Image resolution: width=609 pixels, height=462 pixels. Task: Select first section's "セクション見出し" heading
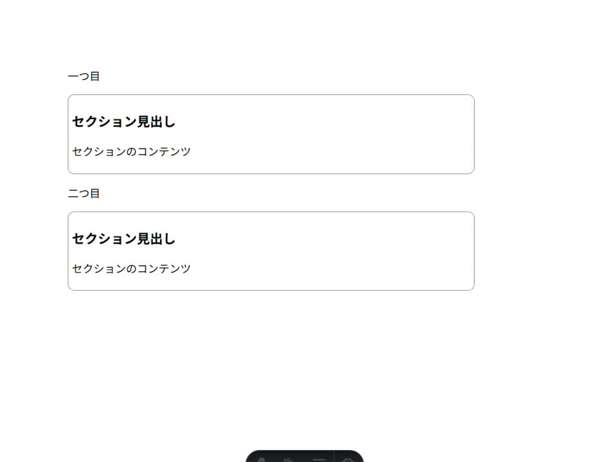[124, 122]
